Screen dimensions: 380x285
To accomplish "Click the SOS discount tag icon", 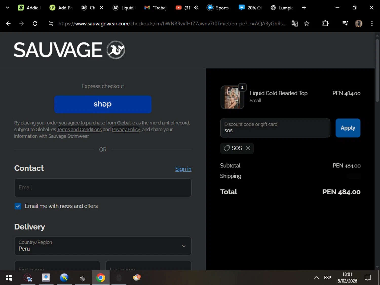I will click(227, 148).
